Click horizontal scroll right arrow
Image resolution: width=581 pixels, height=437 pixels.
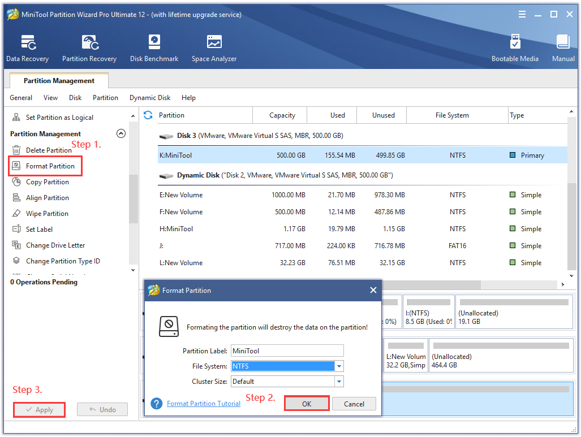pos(563,284)
